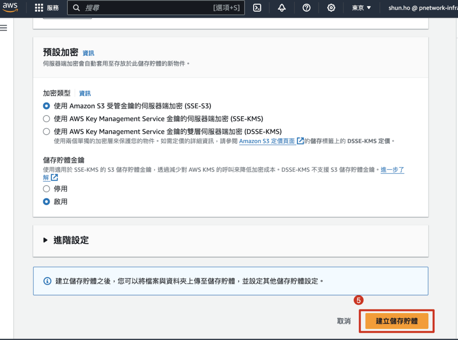Select SSE-KMS encryption radio button
This screenshot has width=458, height=340.
point(46,119)
